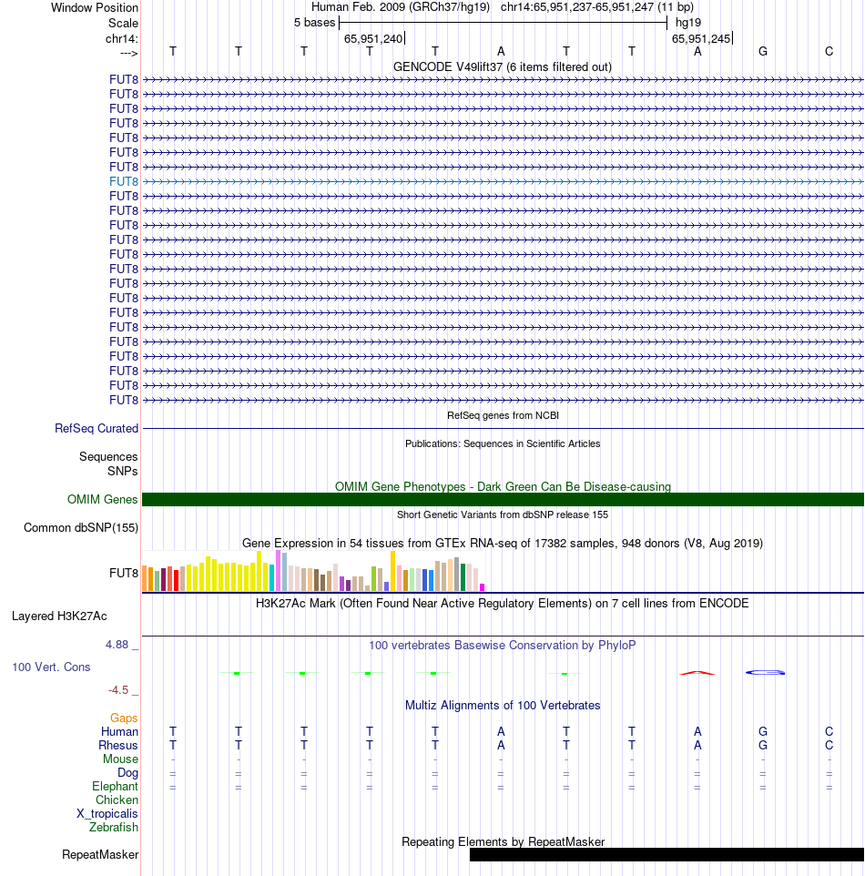Click the Chicken species label
The width and height of the screenshot is (865, 876).
[x=117, y=800]
